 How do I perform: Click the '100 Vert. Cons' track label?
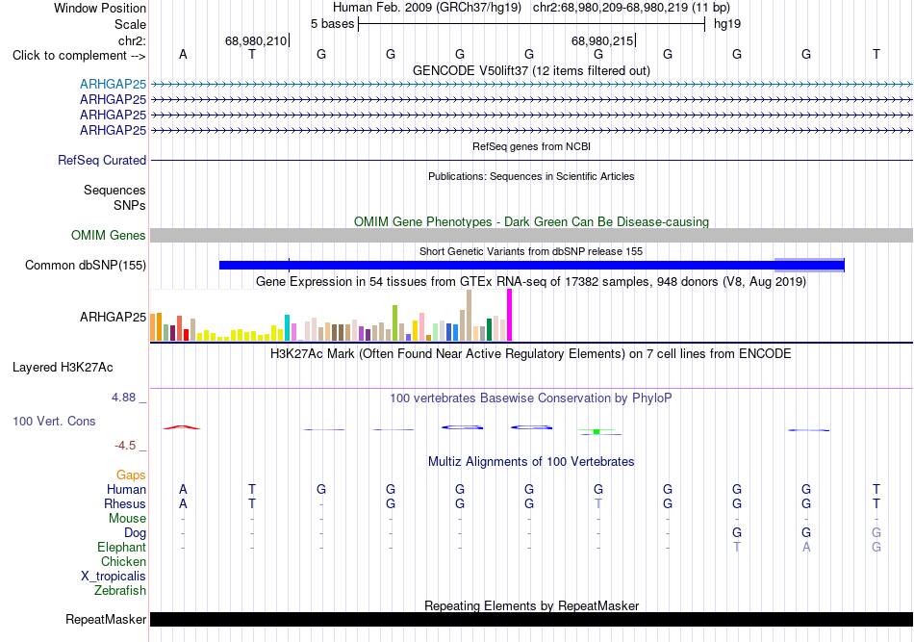click(54, 421)
